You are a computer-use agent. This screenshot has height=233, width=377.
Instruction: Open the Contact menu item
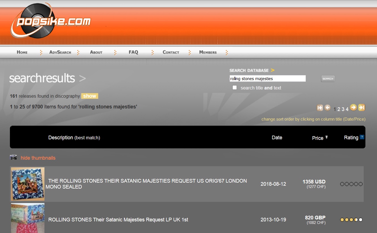click(171, 52)
